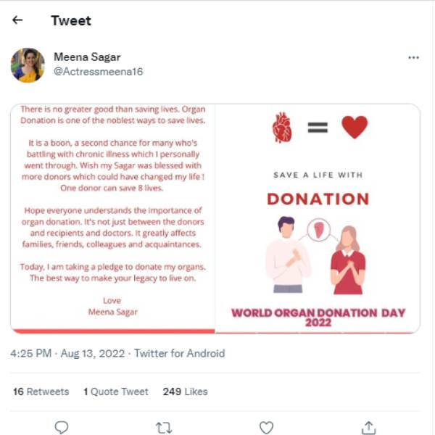Click the reply speech bubble icon

pyautogui.click(x=62, y=427)
